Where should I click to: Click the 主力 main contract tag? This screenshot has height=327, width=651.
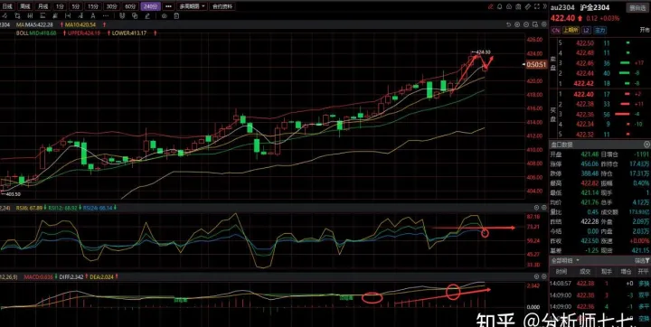point(600,31)
